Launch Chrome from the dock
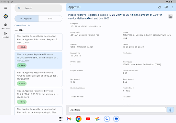Viewport: 176px width, 123px height. (x=78, y=119)
